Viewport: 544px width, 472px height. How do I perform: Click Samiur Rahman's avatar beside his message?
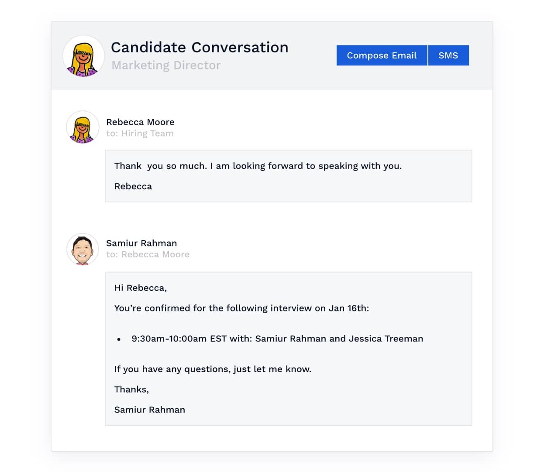[x=83, y=249]
